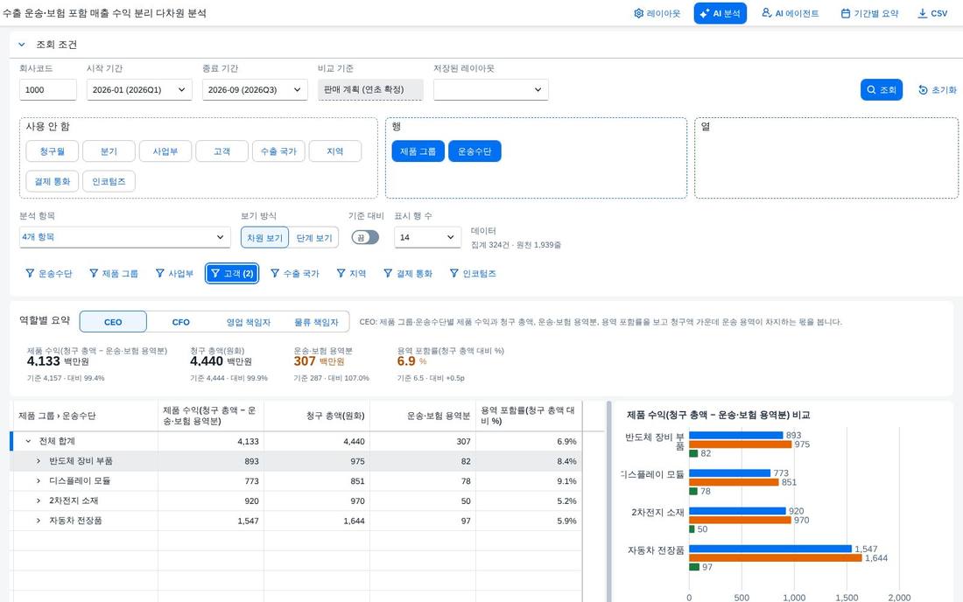Open the 시작 기간 dropdown
963x602 pixels.
tap(139, 89)
